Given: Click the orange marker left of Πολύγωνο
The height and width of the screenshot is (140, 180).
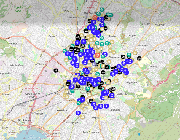Looking at the screenshot, I should 97,55.
